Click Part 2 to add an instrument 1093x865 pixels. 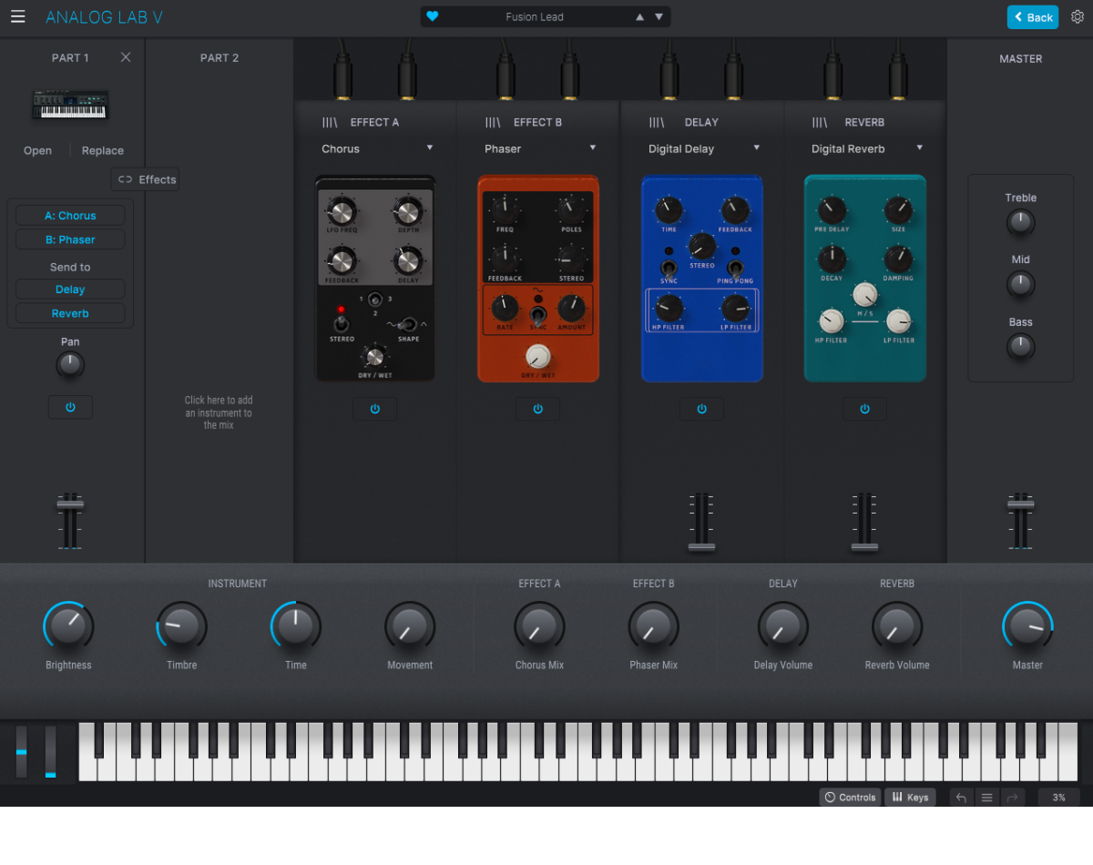(219, 412)
